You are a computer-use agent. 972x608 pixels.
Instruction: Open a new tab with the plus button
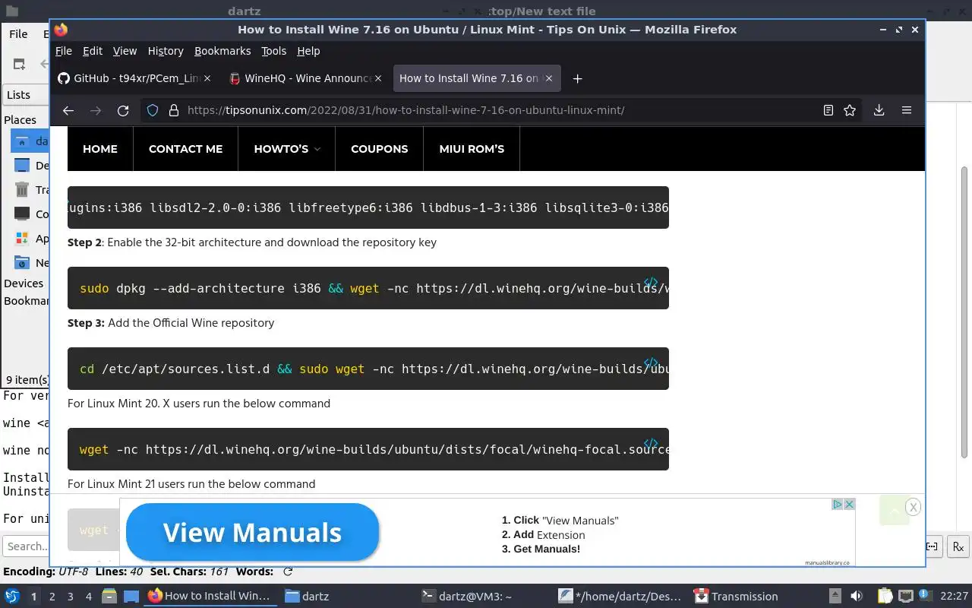[x=577, y=78]
